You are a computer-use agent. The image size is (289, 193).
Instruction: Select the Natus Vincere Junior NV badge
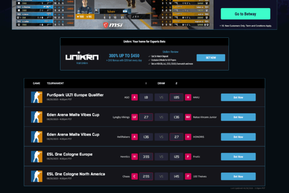coord(188,117)
